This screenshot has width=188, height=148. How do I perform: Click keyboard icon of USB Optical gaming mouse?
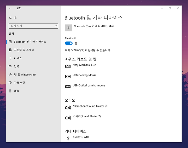(x=68, y=87)
